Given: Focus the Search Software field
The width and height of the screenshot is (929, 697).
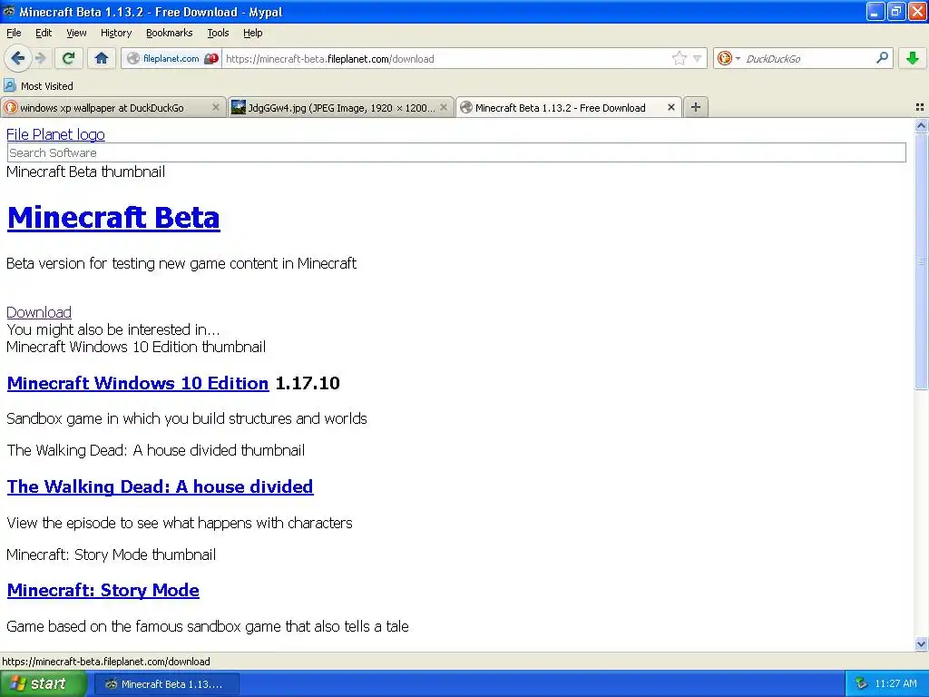Looking at the screenshot, I should pos(456,152).
